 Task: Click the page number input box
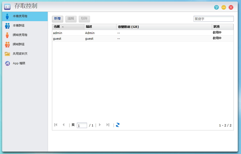(82, 125)
